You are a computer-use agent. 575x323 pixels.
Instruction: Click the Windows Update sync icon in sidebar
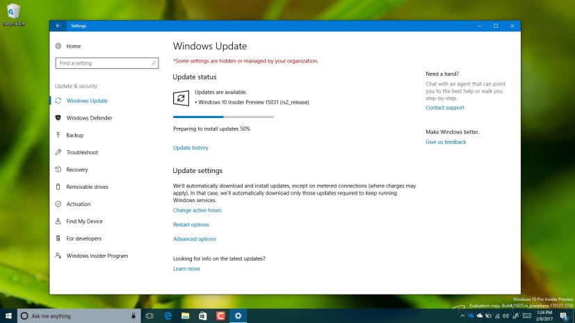pos(58,100)
